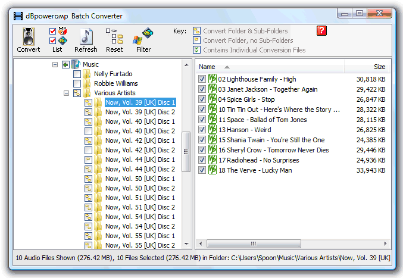
Task: Click the folder tree scroll down arrow
Action: pyautogui.click(x=186, y=244)
